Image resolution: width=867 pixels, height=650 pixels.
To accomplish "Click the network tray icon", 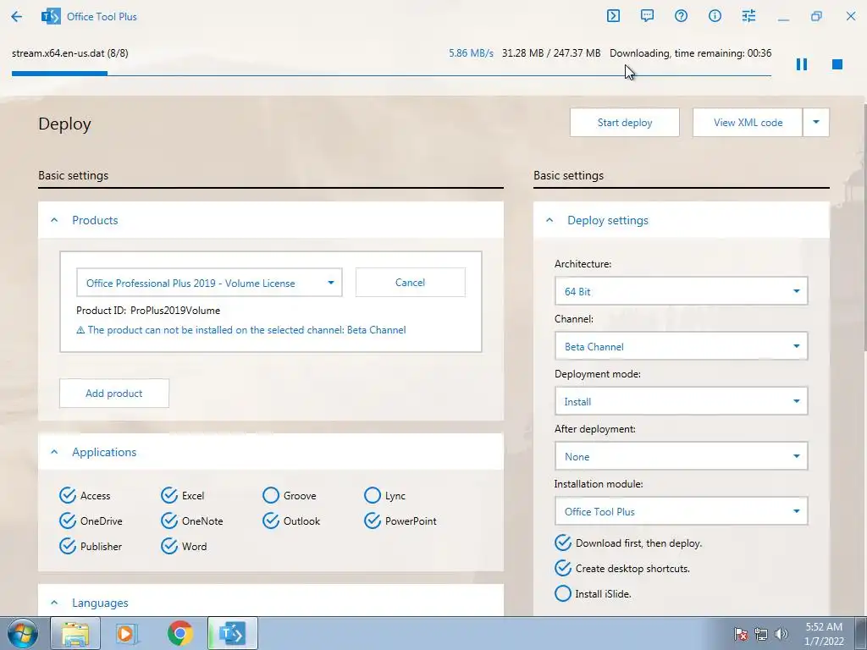I will tap(761, 634).
